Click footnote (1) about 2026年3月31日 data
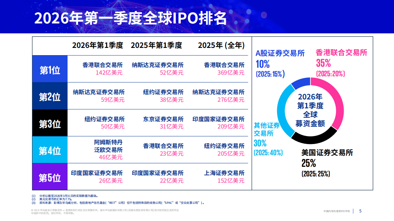Image resolution: width=394 pixels, height=221 pixels. [x=65, y=196]
